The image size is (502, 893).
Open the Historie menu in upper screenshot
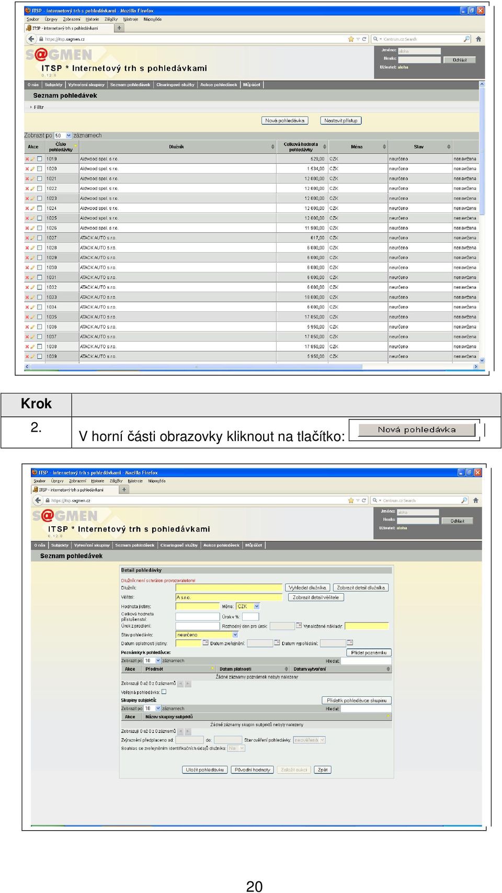[92, 19]
